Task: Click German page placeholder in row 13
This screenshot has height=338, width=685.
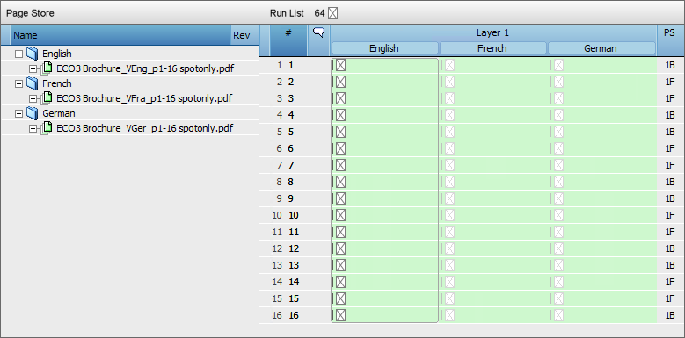Action: coord(558,265)
